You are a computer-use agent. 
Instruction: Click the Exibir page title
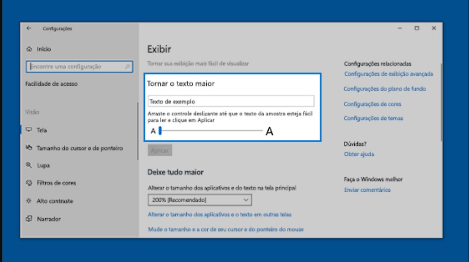coord(159,49)
